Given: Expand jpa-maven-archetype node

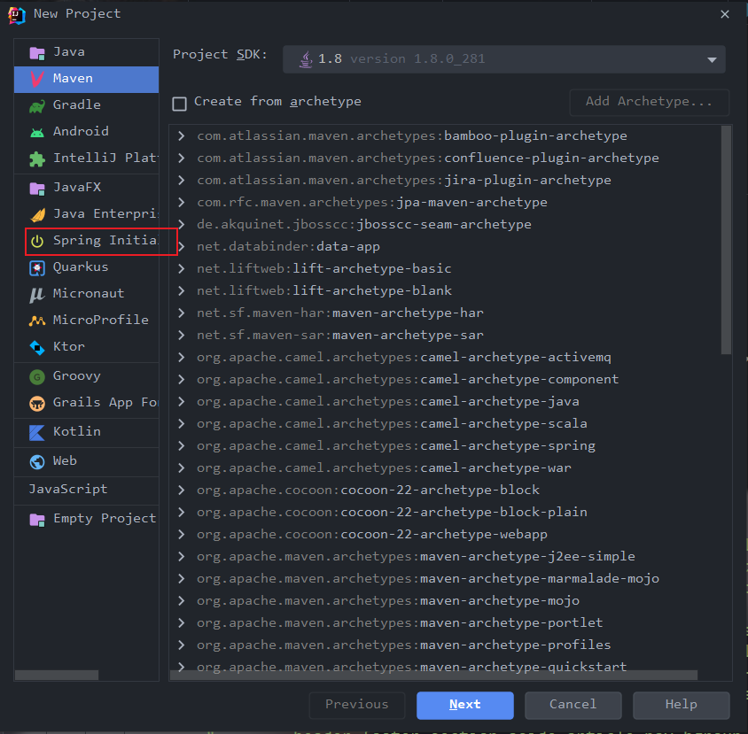Looking at the screenshot, I should pos(182,202).
